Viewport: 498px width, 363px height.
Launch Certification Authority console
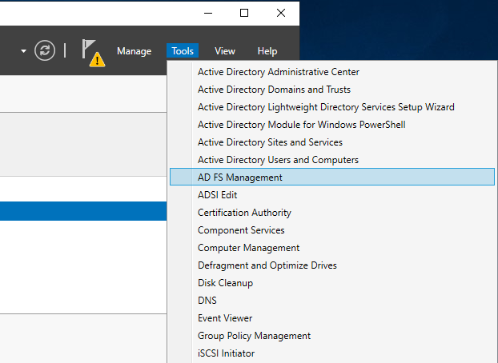244,213
